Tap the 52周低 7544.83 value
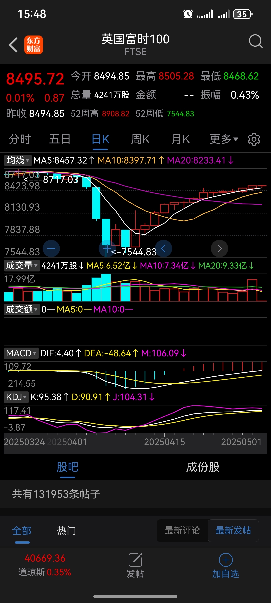Screen dimensions: 271x603 (180, 114)
